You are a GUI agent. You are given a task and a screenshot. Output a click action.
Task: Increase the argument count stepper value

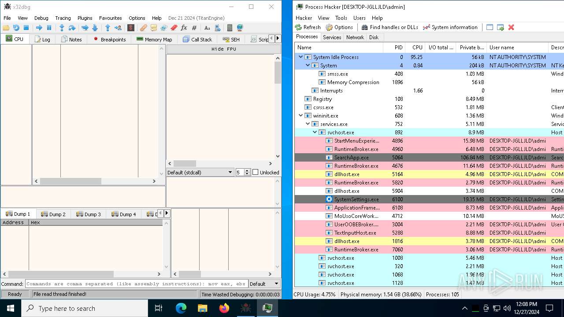(x=247, y=170)
